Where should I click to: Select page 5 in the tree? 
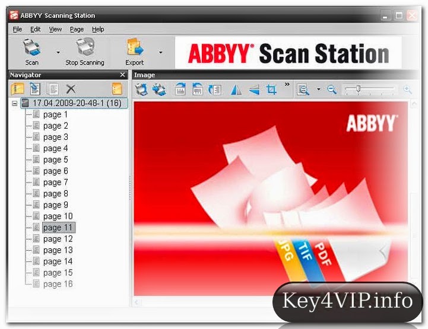[55, 159]
